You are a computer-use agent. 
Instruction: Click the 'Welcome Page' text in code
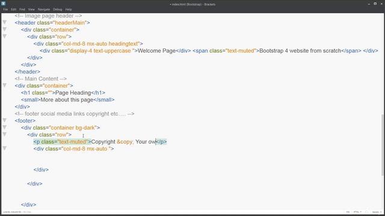[x=156, y=50]
